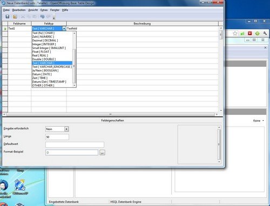Click the Copy toolbar icon

pos(29,17)
